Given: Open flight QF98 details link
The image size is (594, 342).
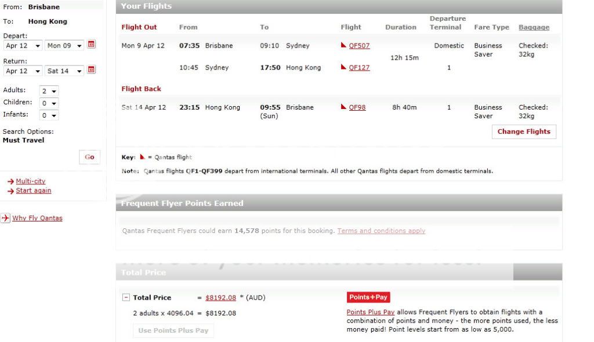Looking at the screenshot, I should pos(357,107).
